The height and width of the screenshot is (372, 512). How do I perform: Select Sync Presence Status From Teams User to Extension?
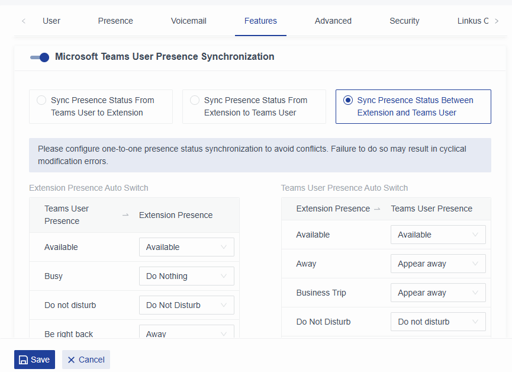[x=41, y=101]
